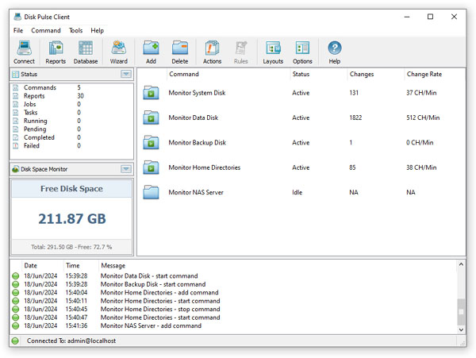Click the Date column header in log

point(31,266)
